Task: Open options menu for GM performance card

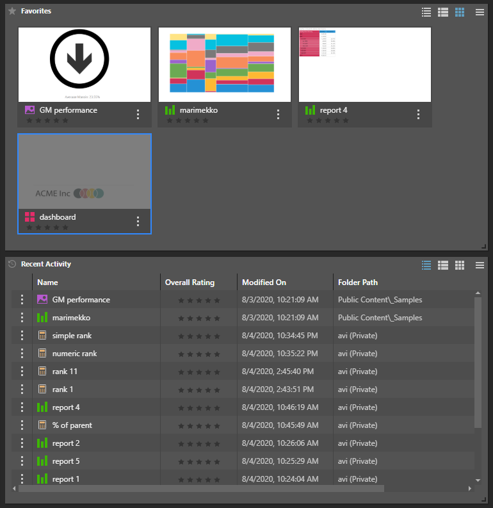Action: (x=138, y=115)
